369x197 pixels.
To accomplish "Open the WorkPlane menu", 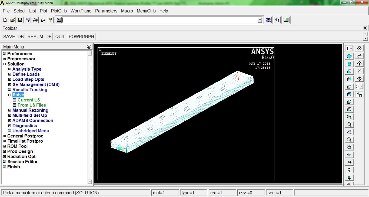I will (81, 11).
